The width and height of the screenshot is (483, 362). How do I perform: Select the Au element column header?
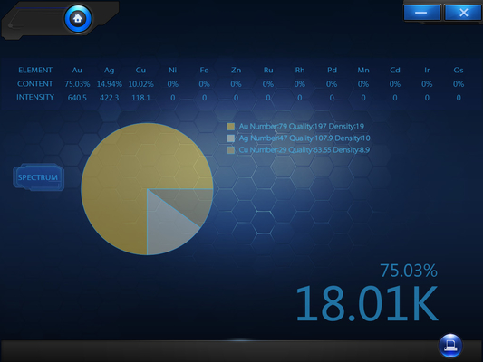point(77,70)
